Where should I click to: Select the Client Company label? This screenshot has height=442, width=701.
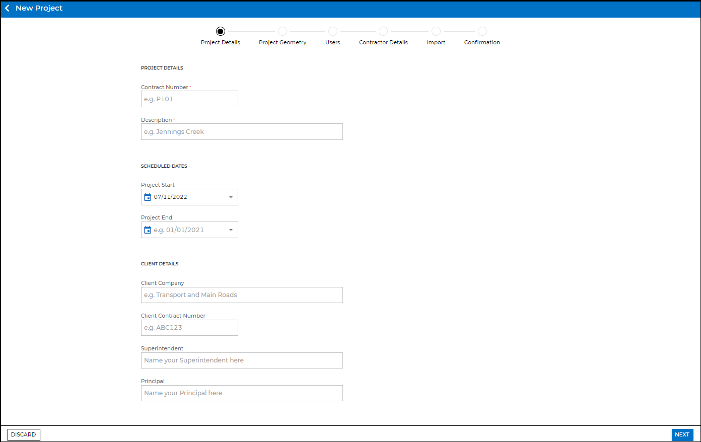163,283
